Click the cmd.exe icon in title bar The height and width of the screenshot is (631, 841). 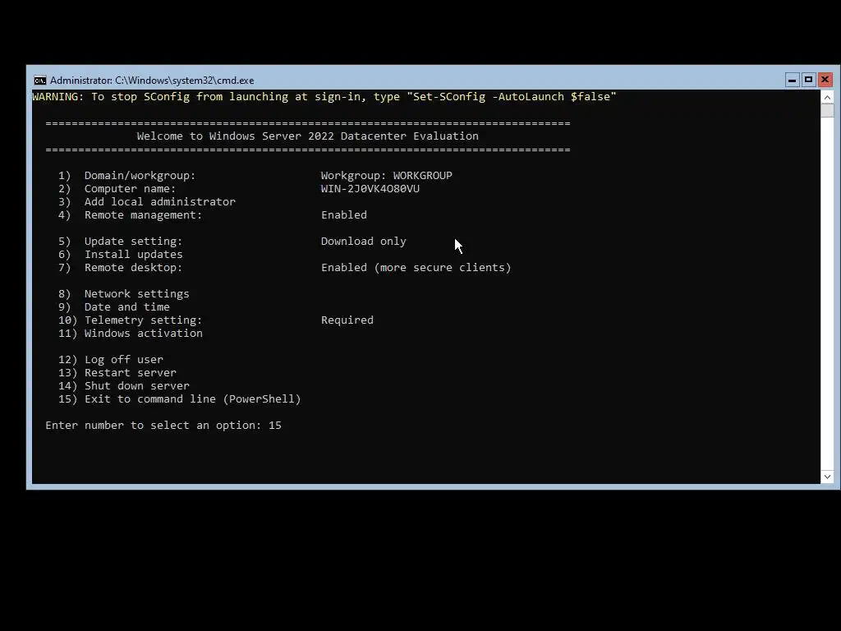pos(40,81)
